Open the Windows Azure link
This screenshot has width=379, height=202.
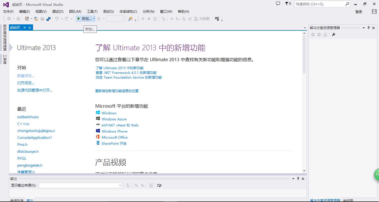coord(114,119)
